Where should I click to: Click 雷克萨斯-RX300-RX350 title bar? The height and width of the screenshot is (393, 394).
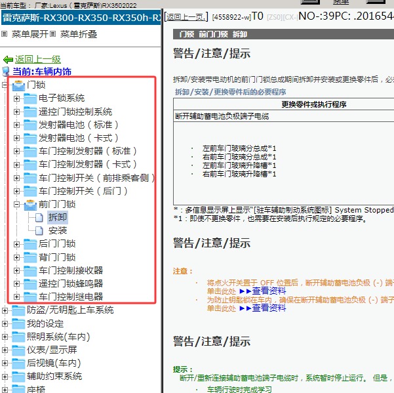[x=81, y=18]
